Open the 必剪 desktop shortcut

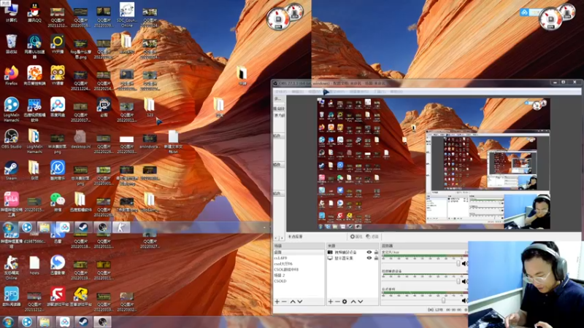(104, 107)
